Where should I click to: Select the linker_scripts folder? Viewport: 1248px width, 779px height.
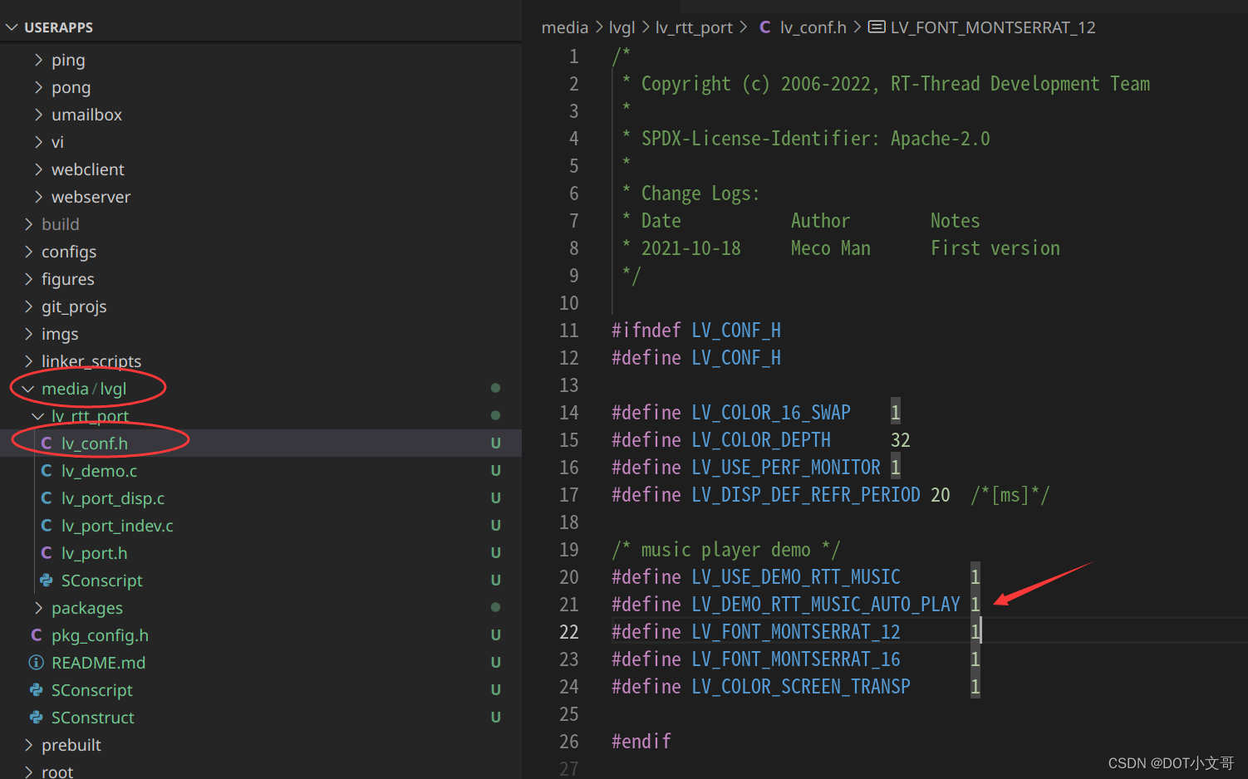click(x=91, y=361)
